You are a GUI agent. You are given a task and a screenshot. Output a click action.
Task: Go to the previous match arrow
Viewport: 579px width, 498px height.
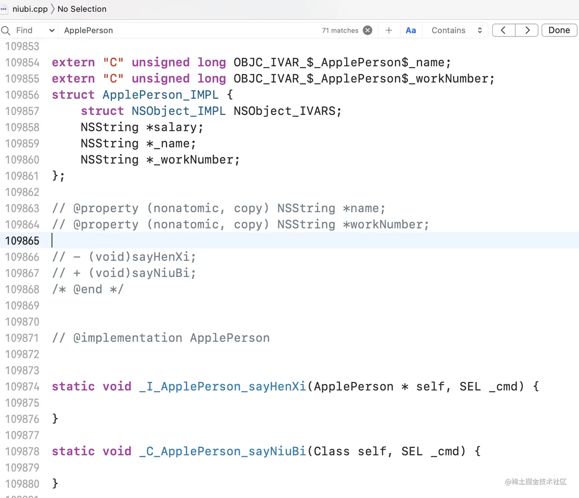[x=504, y=30]
